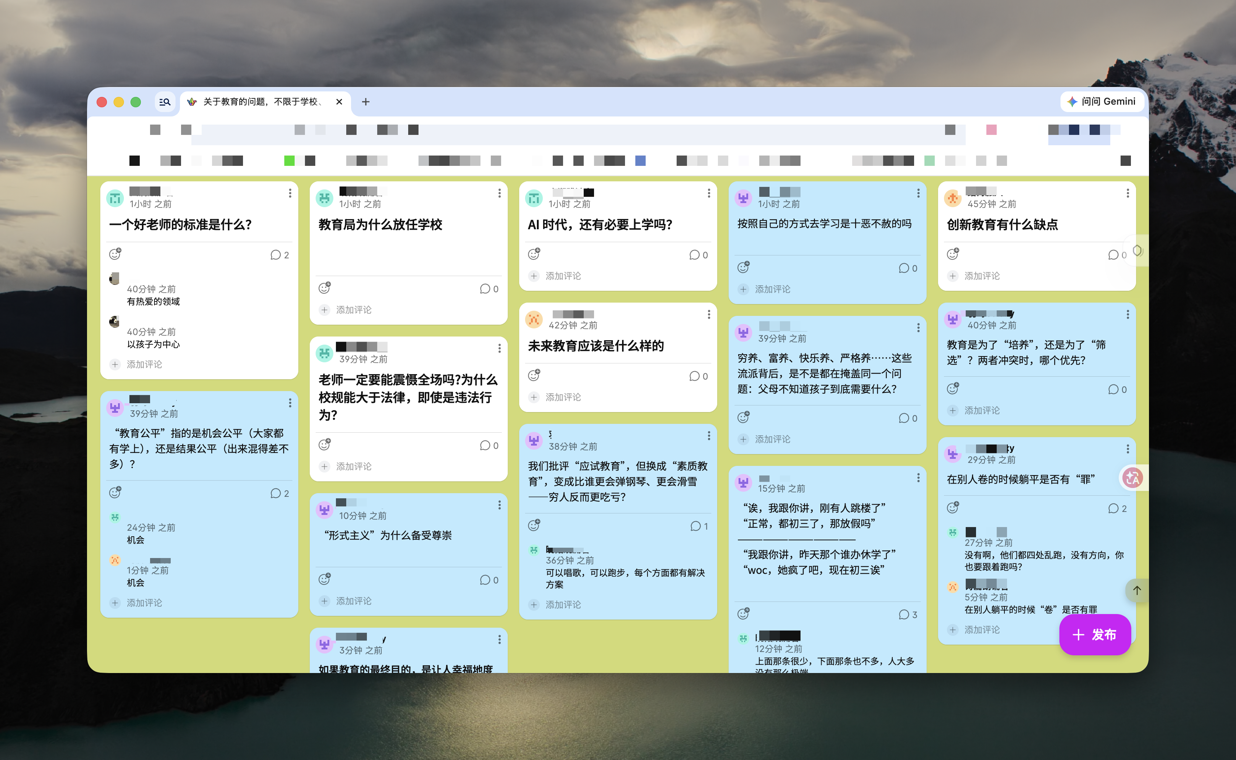
Task: Click the translate floating icon on right edge
Action: (x=1133, y=478)
